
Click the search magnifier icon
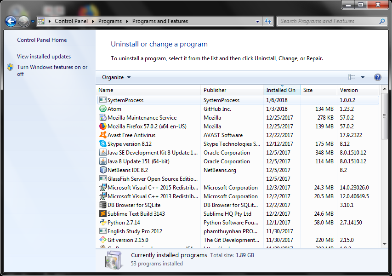pos(382,21)
